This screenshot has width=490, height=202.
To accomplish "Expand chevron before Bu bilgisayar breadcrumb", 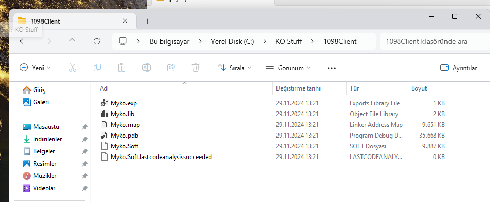I will click(x=138, y=41).
